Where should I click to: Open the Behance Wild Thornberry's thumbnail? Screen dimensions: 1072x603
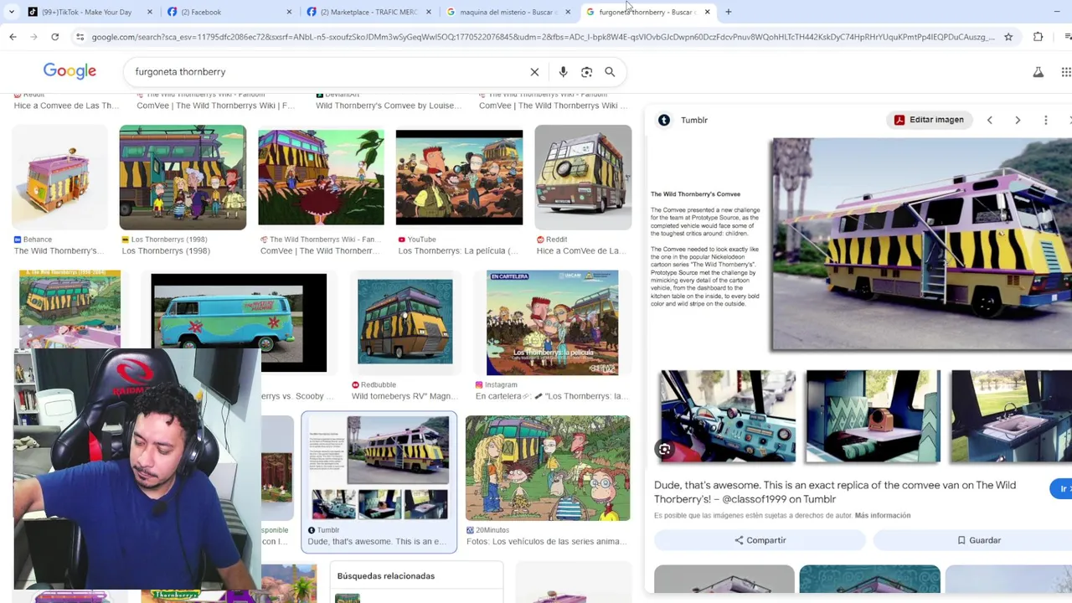pos(59,178)
